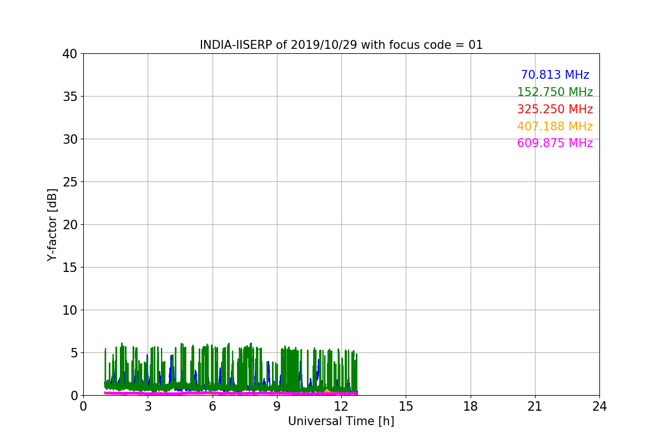Click the y-axis tick value 15
The image size is (666, 444).
coord(69,268)
